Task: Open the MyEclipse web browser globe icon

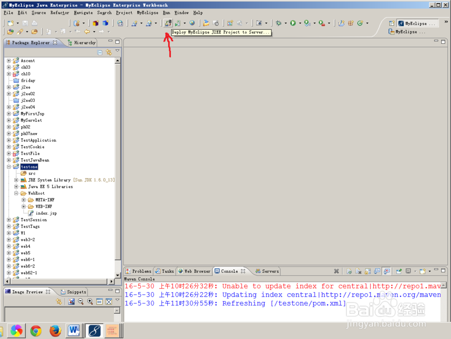Action: (192, 23)
